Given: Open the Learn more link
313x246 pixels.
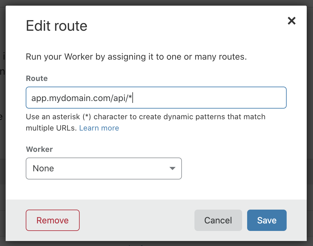Looking at the screenshot, I should tap(99, 128).
